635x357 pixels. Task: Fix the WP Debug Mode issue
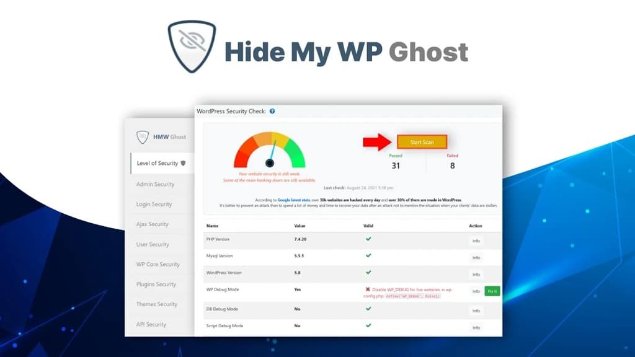point(492,291)
